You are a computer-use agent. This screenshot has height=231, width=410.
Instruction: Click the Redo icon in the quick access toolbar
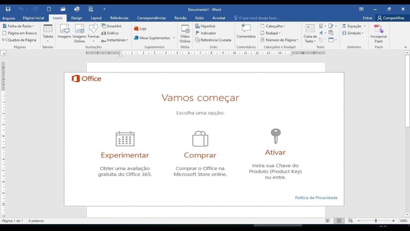(35, 9)
